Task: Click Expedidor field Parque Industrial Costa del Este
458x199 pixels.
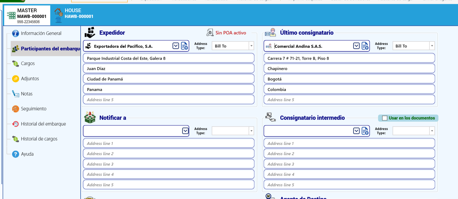Action: pos(169,58)
